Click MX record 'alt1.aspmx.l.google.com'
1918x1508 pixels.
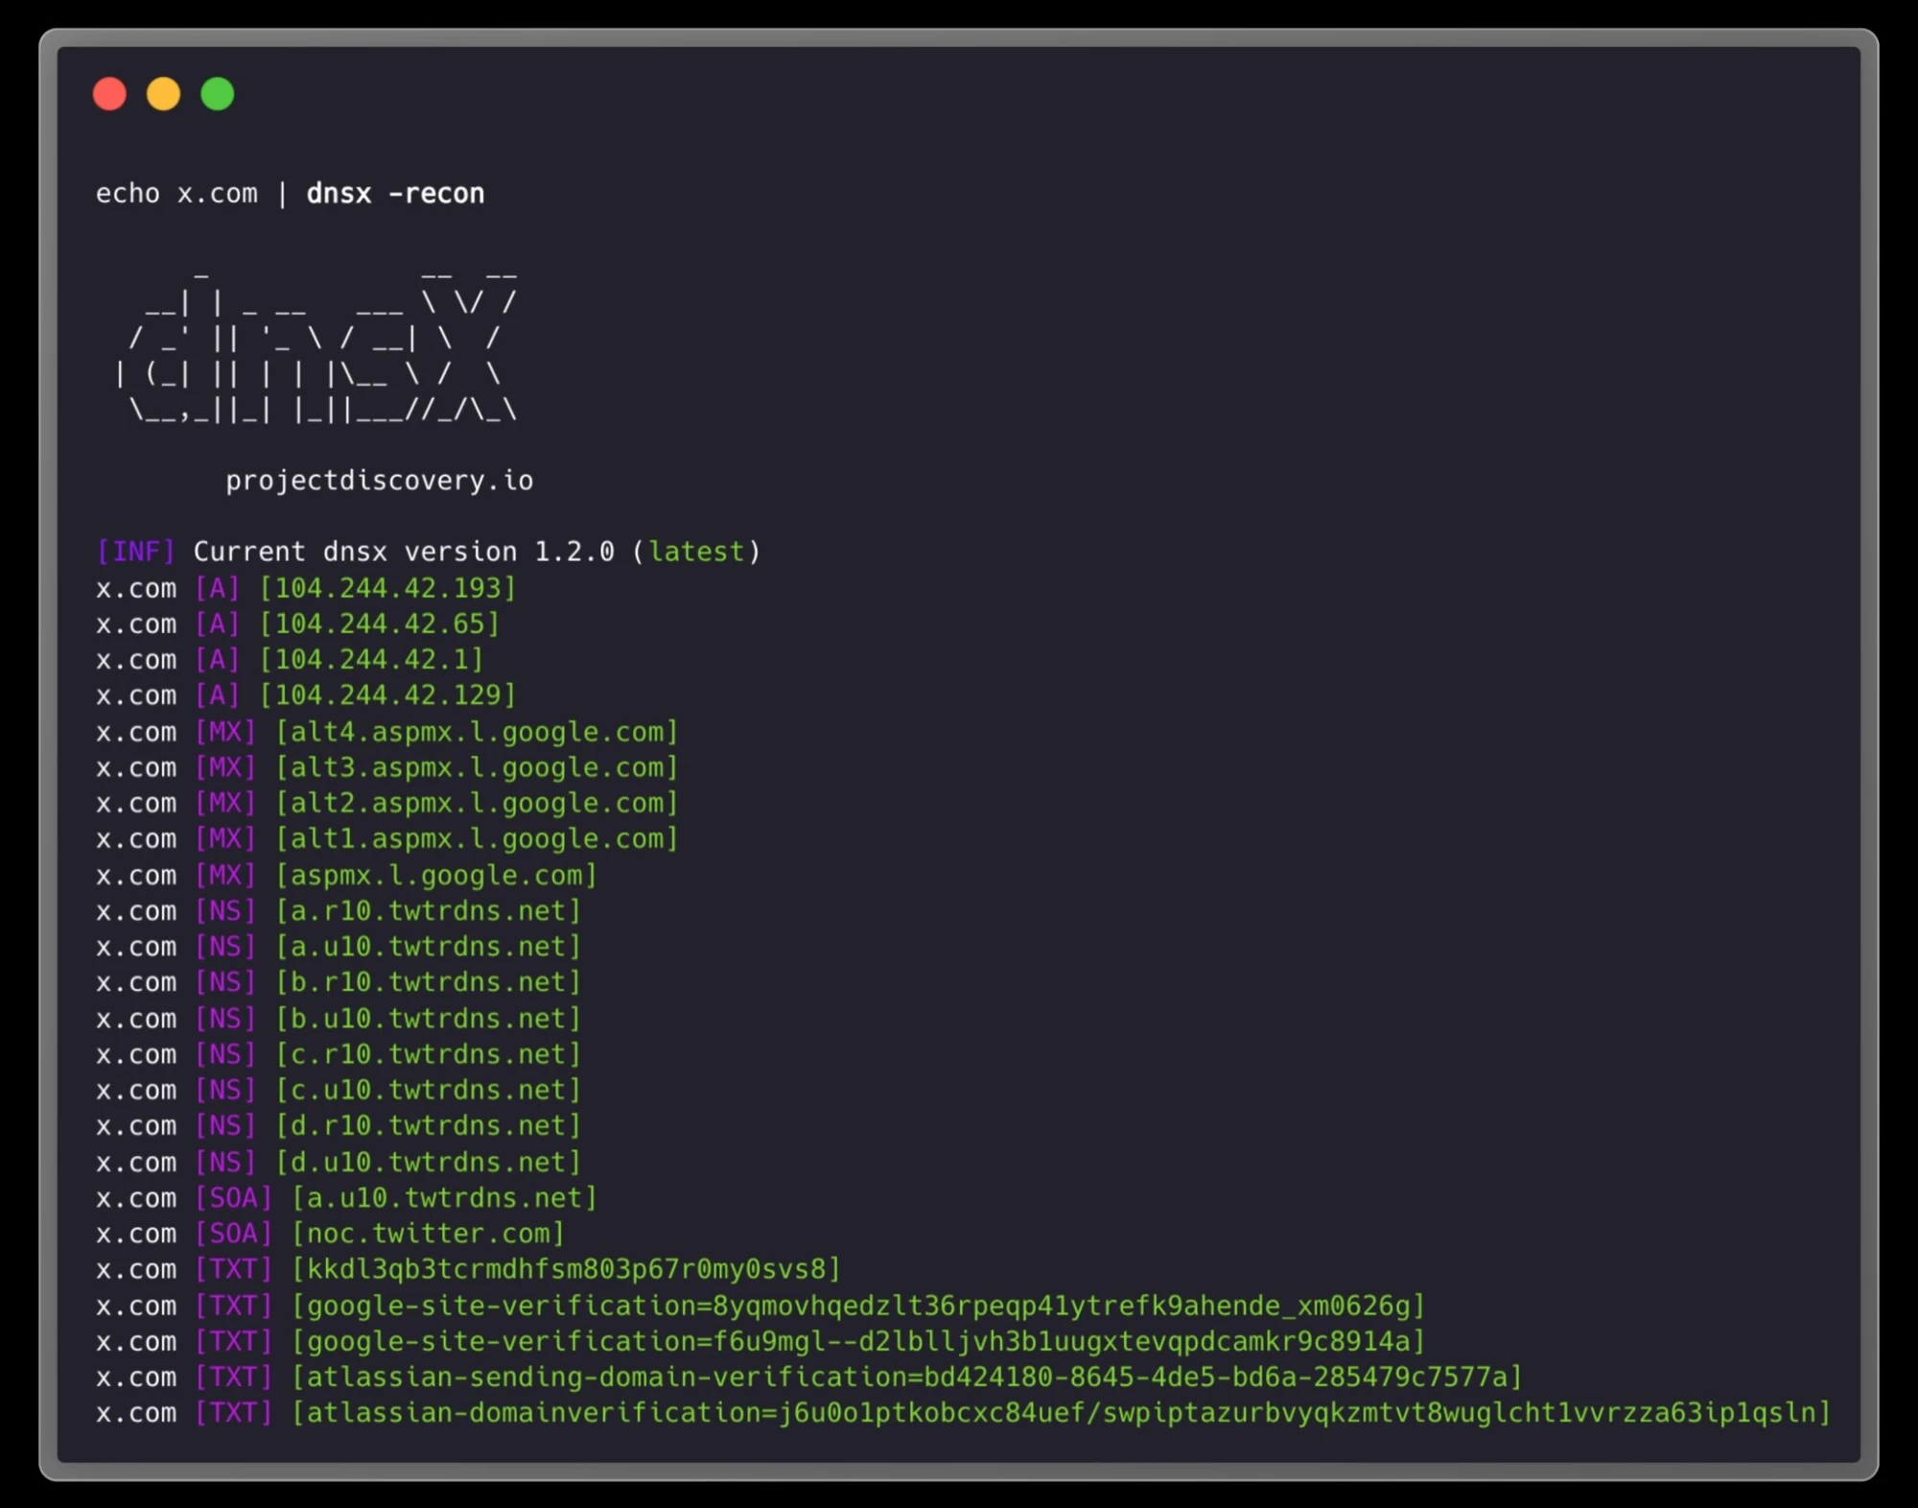click(x=478, y=838)
